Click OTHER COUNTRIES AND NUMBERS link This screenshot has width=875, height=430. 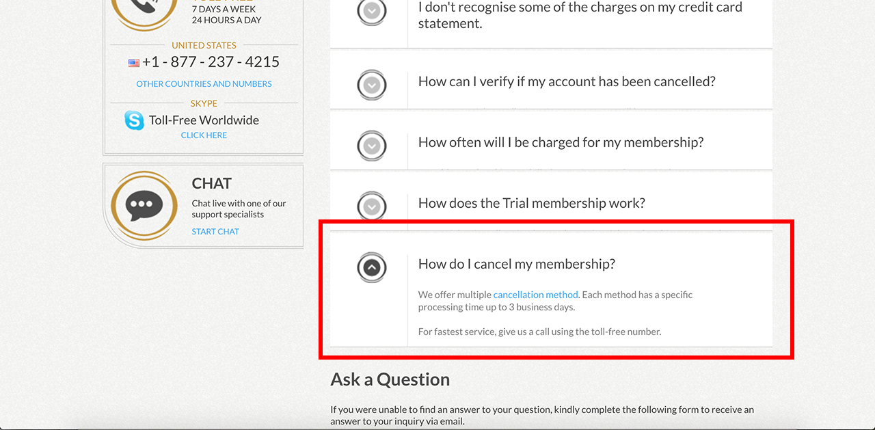coord(204,84)
